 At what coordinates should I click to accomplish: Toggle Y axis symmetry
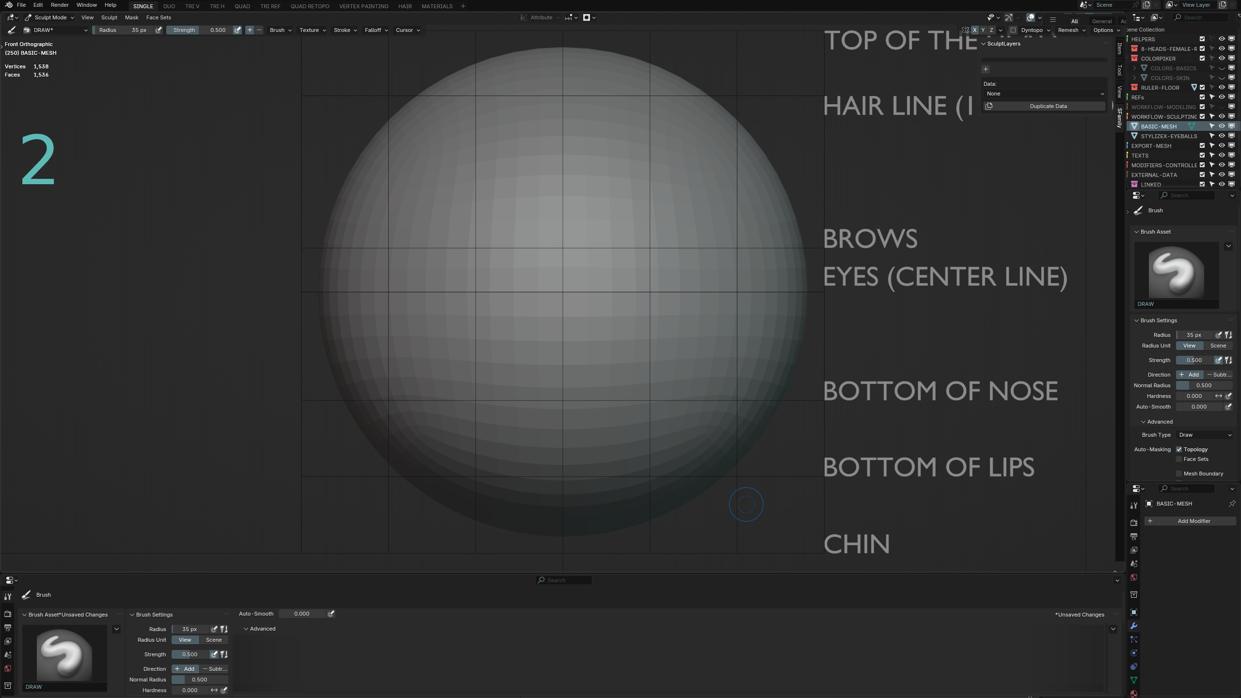click(983, 30)
